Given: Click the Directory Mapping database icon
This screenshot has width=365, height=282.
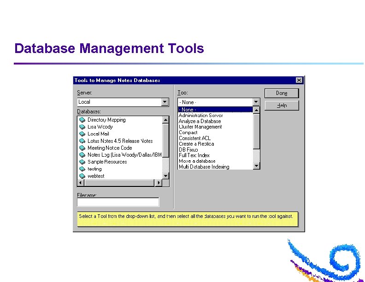Looking at the screenshot, I should pos(82,120).
